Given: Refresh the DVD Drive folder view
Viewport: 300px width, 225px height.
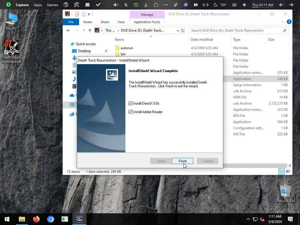Looking at the screenshot, I should tap(183, 30).
